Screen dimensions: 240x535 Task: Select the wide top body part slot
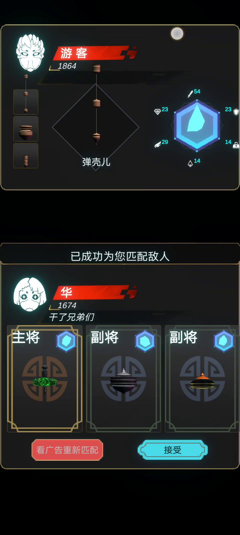[26, 129]
